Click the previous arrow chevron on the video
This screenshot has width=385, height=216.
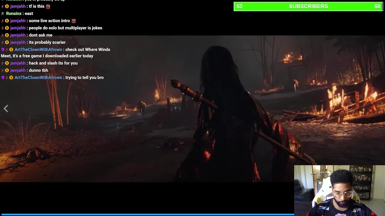click(6, 109)
